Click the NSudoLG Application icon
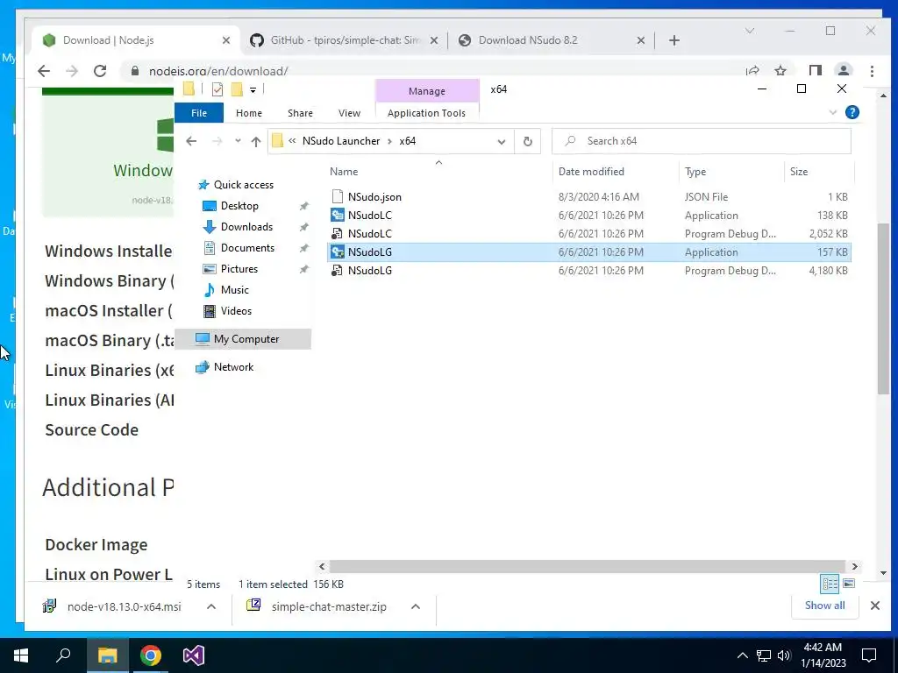Screen dimensions: 898x673 click(338, 251)
